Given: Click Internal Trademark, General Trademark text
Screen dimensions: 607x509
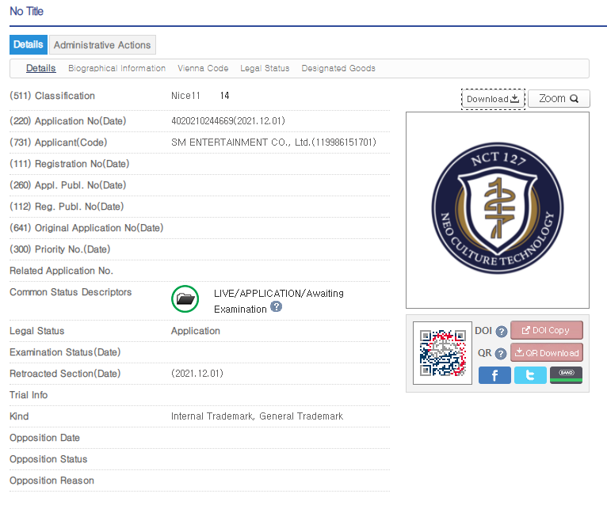Looking at the screenshot, I should tap(257, 416).
